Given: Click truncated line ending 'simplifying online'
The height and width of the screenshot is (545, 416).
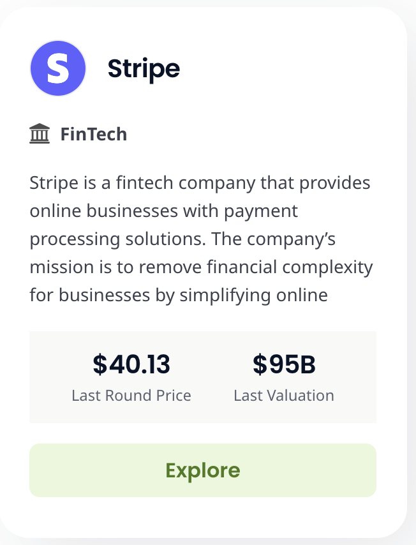Looking at the screenshot, I should tap(179, 295).
